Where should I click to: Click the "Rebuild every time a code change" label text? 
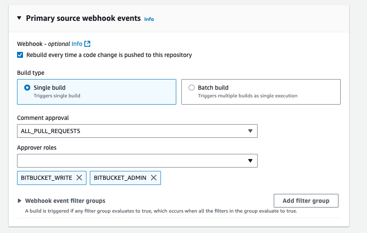click(x=109, y=55)
